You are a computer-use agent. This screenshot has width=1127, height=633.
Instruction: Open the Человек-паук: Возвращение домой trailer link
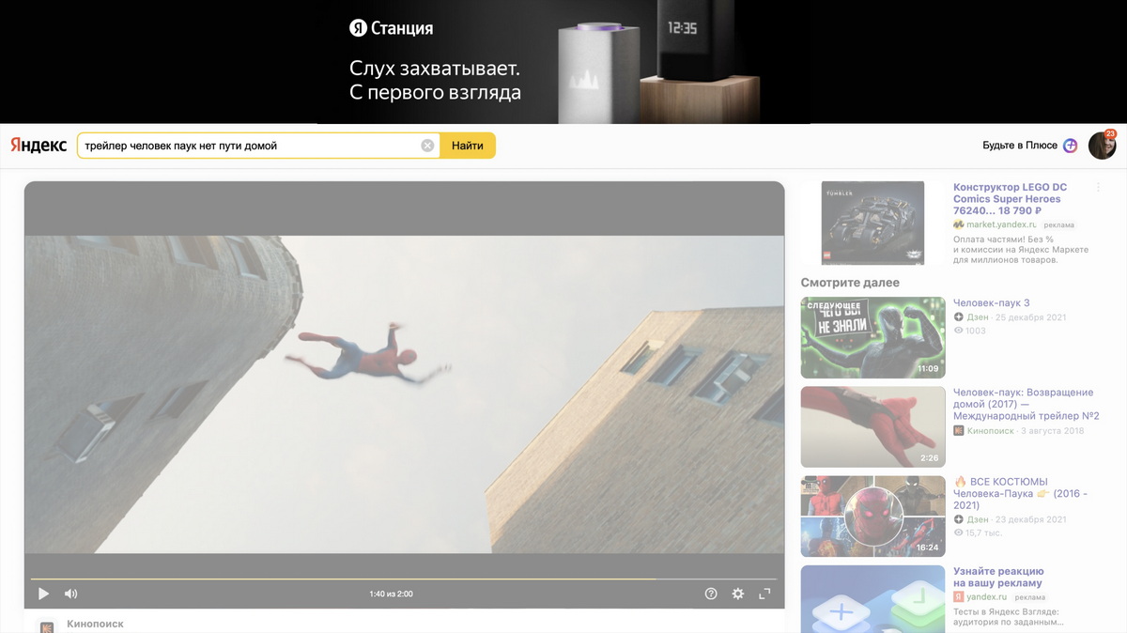coord(1026,404)
